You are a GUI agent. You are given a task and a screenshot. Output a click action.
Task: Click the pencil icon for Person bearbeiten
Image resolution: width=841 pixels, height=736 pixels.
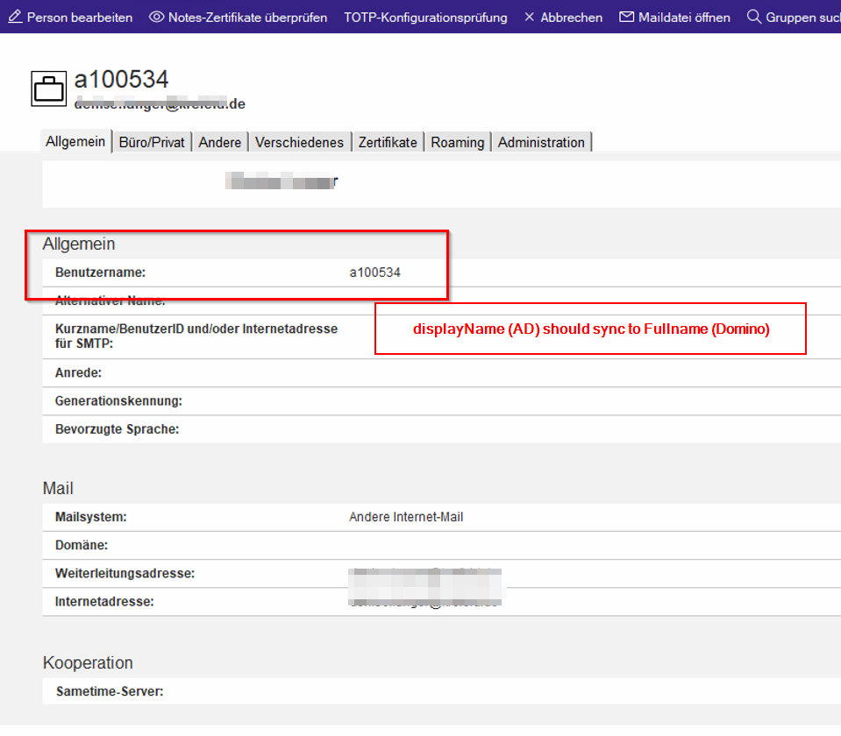click(x=15, y=18)
